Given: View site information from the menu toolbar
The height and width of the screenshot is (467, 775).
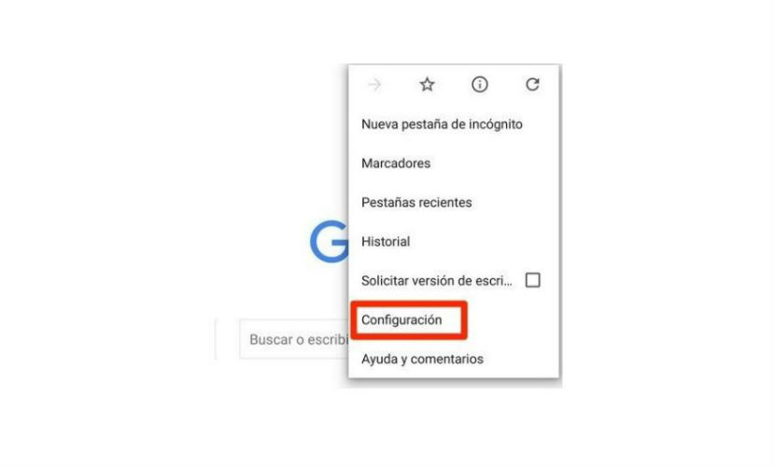Looking at the screenshot, I should 479,84.
